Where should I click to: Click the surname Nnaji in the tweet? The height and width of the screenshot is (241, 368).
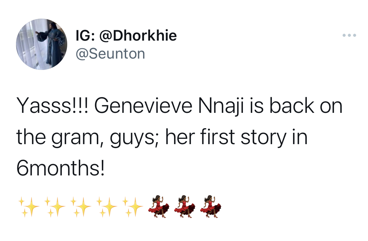pyautogui.click(x=221, y=107)
